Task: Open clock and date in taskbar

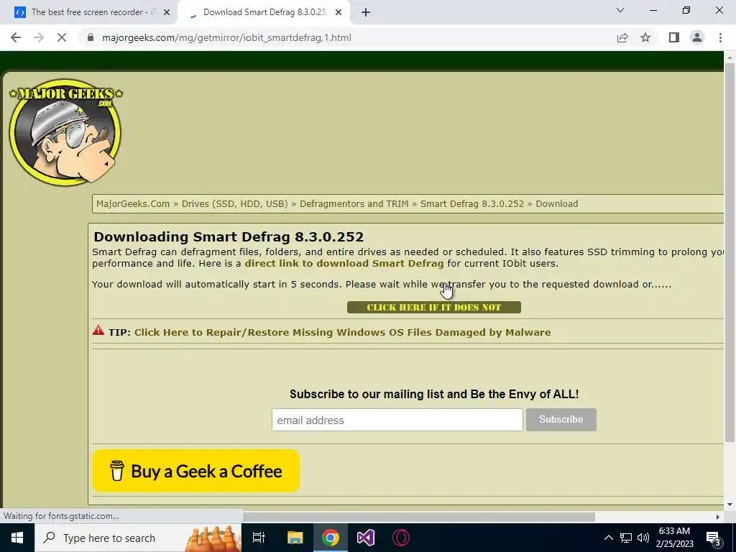Action: (x=674, y=538)
